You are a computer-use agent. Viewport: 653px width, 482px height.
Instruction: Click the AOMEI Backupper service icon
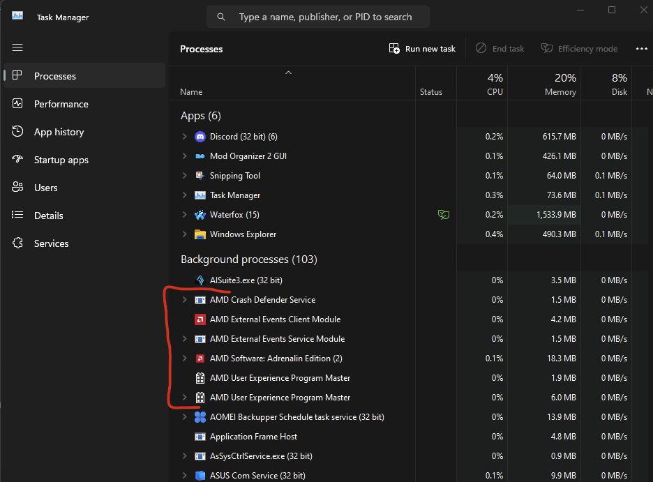click(x=200, y=417)
